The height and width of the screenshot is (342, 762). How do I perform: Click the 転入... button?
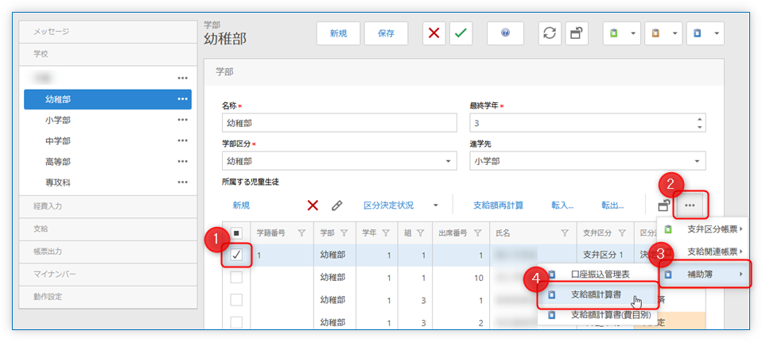[x=563, y=206]
